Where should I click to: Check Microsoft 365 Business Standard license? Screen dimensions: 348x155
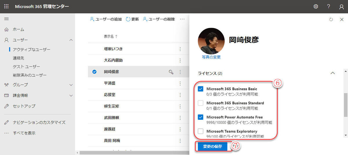pos(200,103)
